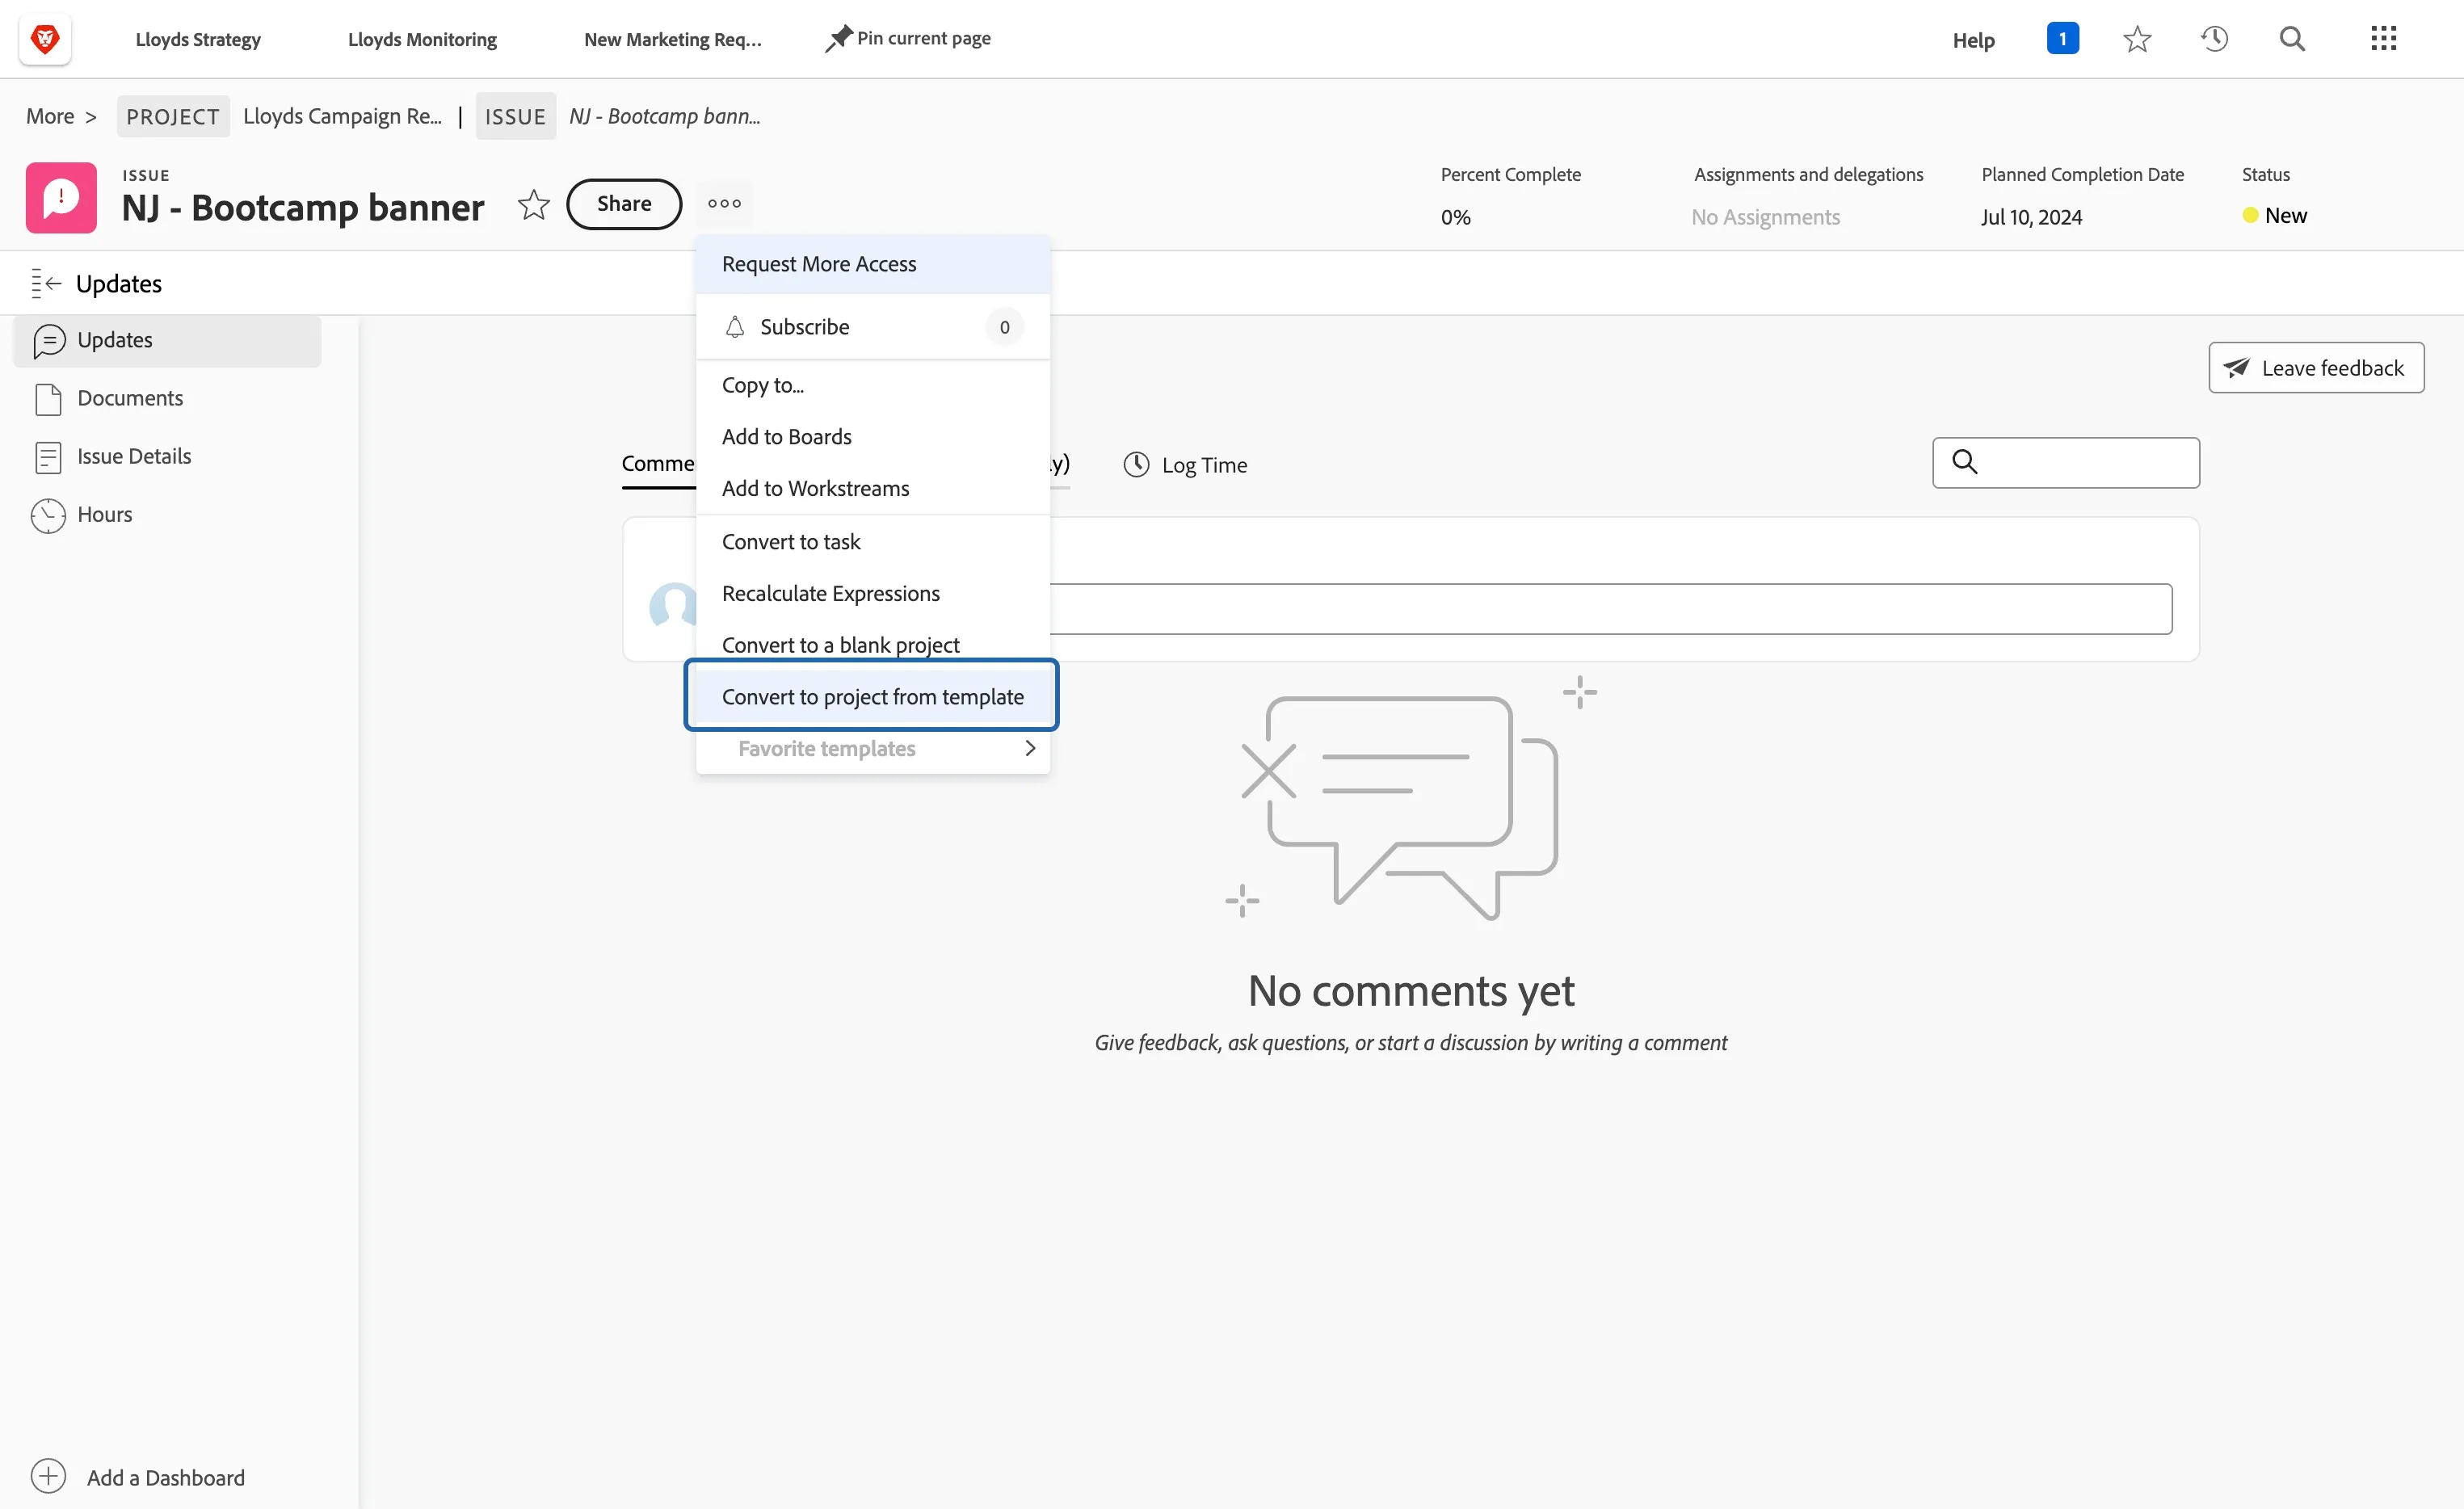Select Recalculate Expressions

[x=873, y=594]
